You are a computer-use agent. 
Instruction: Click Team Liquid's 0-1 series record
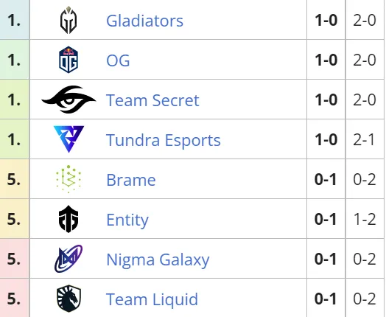tap(326, 299)
